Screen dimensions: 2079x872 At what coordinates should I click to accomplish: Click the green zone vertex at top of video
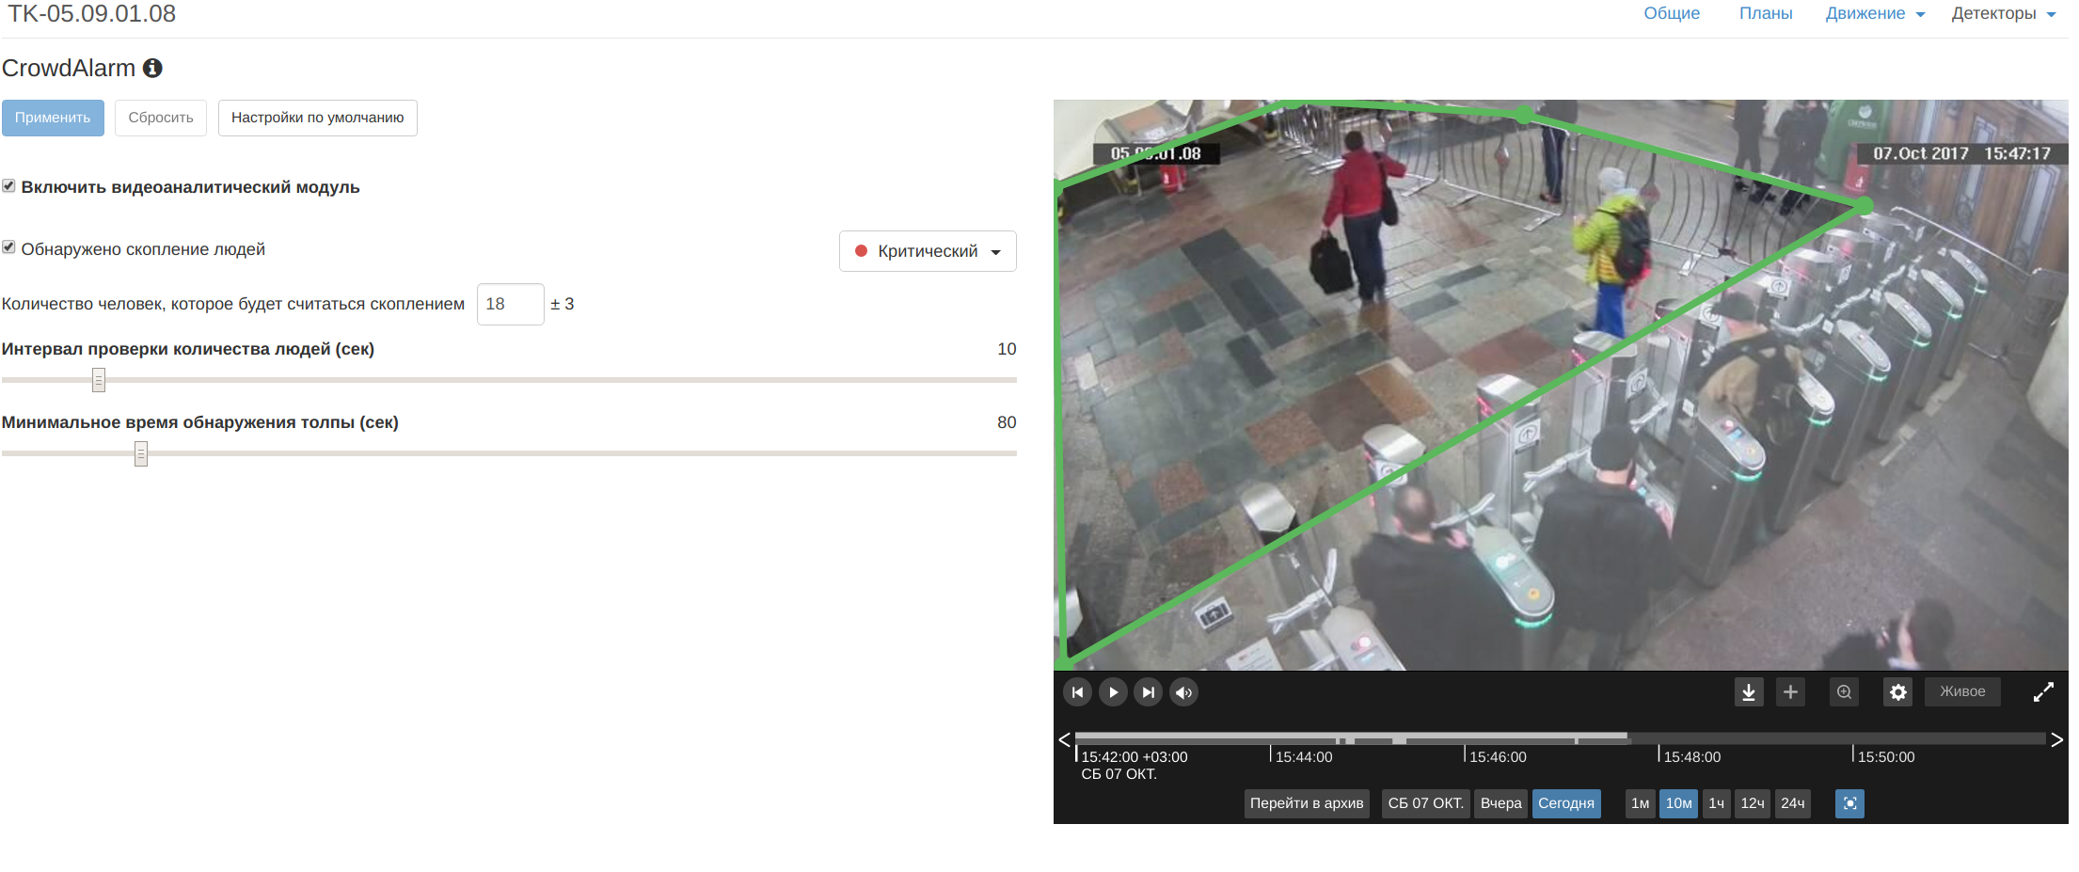click(x=1524, y=115)
